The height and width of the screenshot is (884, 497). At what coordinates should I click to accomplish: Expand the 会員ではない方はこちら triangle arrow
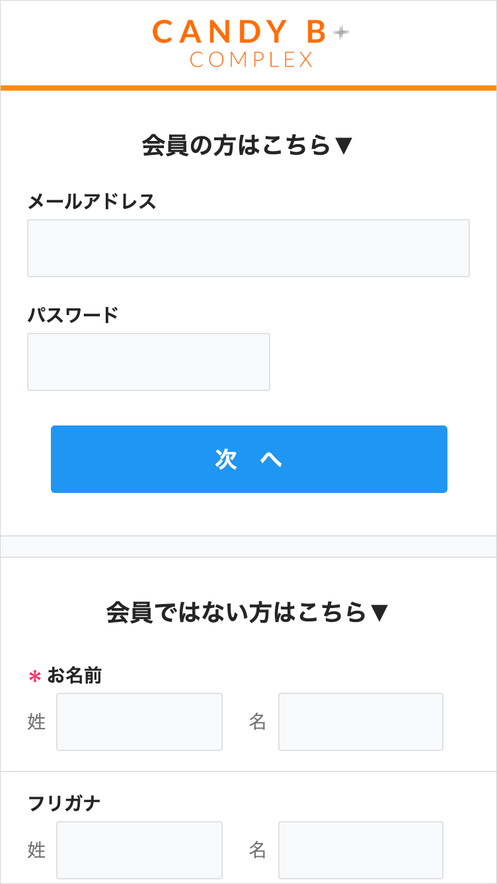point(379,613)
